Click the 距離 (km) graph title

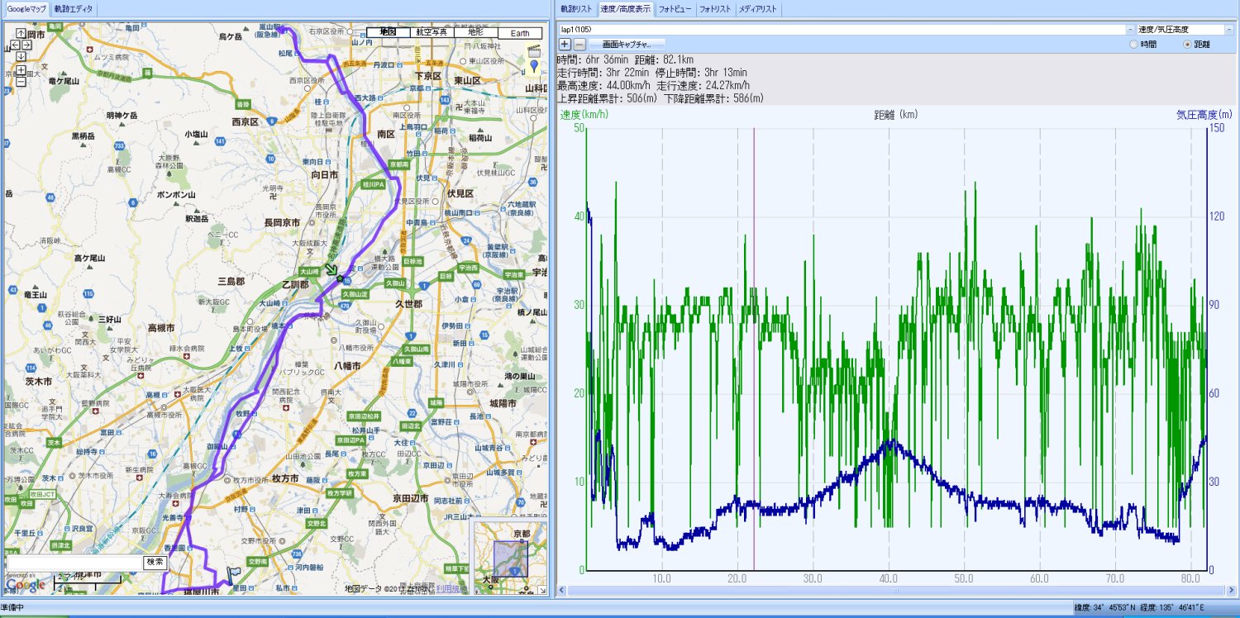(896, 114)
